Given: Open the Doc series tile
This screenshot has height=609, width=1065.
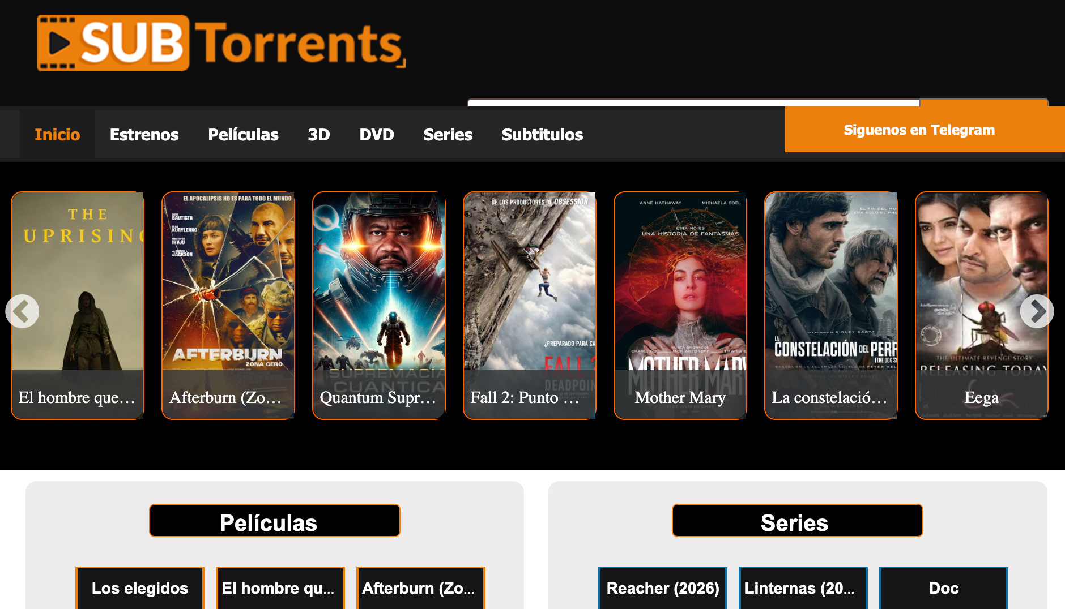Looking at the screenshot, I should (x=944, y=588).
